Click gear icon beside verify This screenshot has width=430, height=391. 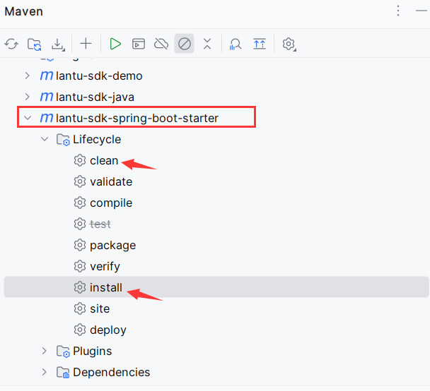(80, 266)
